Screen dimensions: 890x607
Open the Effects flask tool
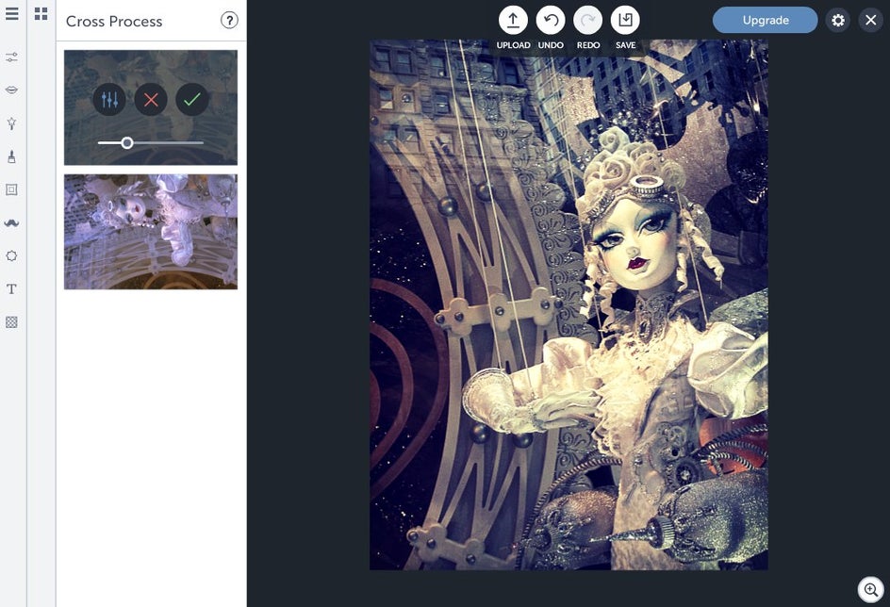tap(11, 123)
